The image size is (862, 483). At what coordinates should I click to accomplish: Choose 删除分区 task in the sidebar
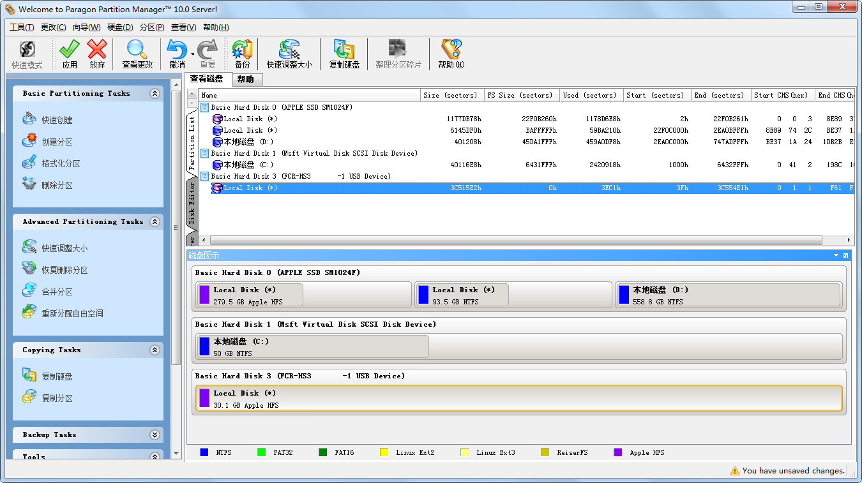click(x=57, y=185)
